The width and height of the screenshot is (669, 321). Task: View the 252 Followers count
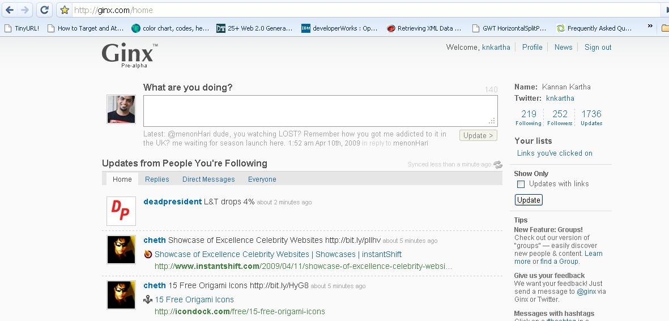coord(560,118)
